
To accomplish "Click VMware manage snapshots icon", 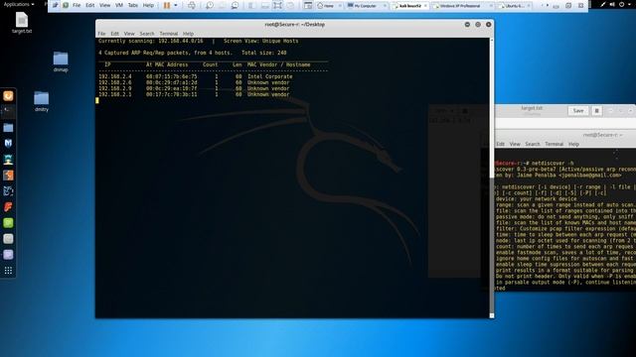I will [x=235, y=5].
